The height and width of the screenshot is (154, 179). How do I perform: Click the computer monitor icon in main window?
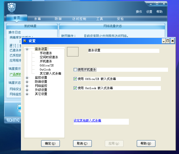pos(19,108)
